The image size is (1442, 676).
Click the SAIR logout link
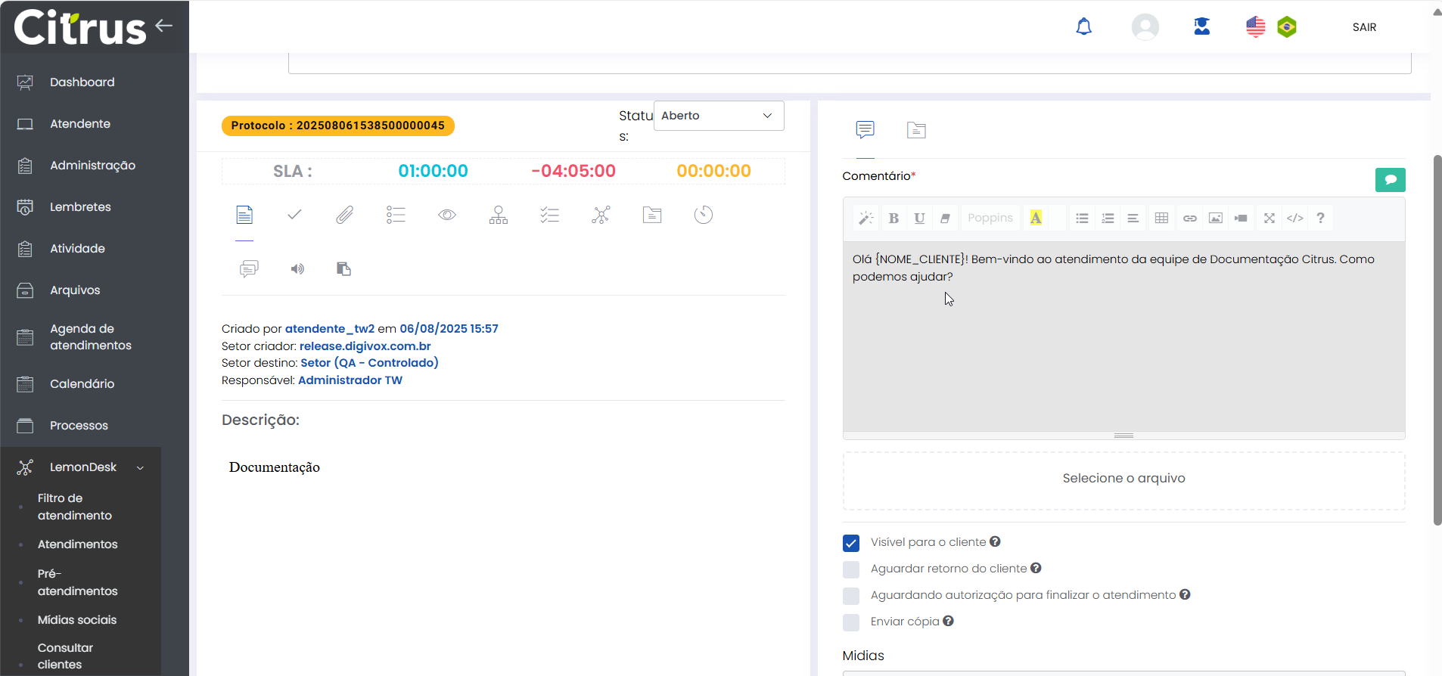click(x=1364, y=27)
